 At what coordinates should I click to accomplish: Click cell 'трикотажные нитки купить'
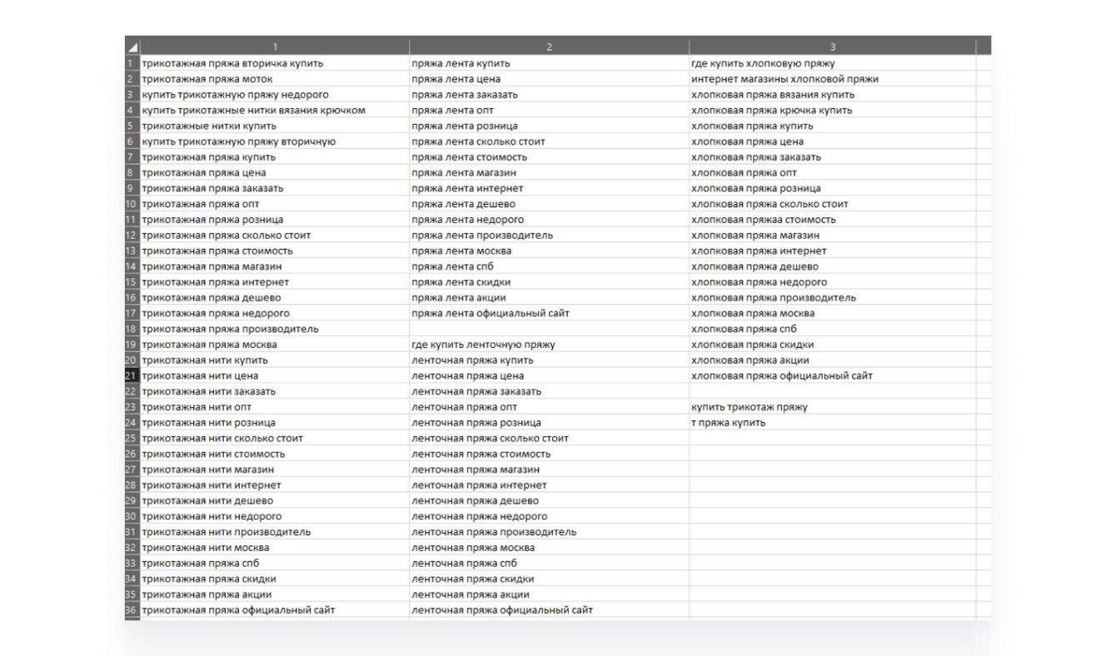click(274, 126)
